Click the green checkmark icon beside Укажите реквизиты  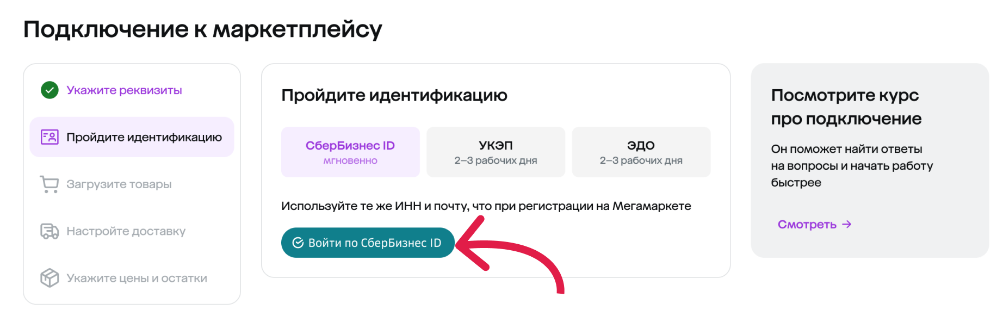tap(49, 90)
